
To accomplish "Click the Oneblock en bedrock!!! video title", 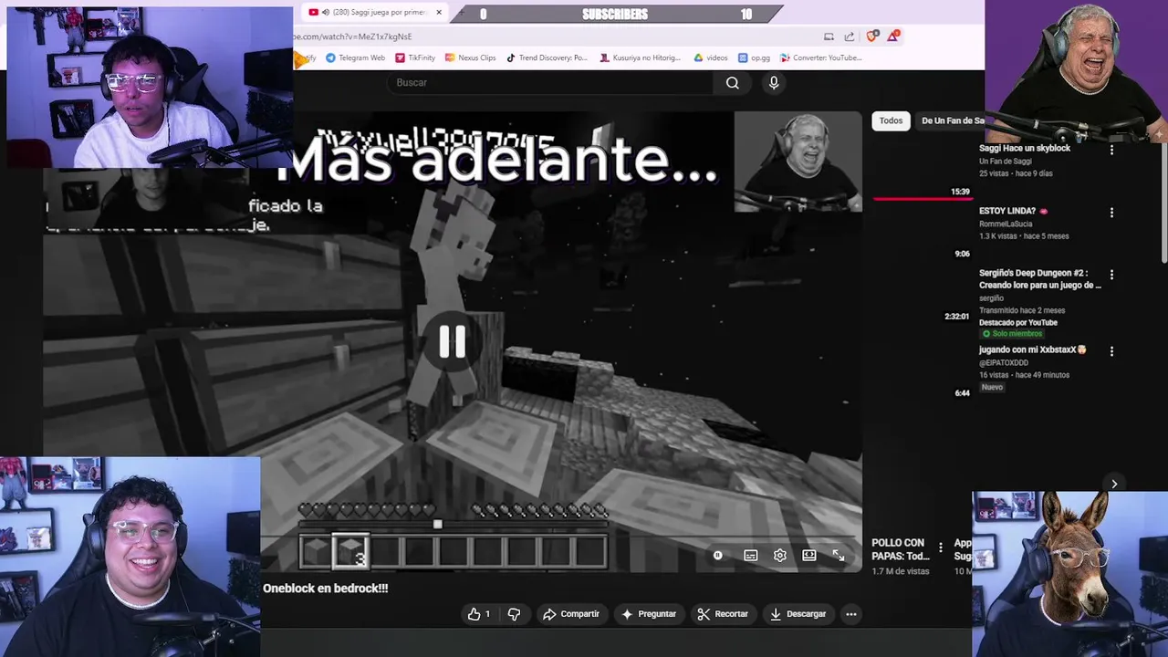I will 326,589.
